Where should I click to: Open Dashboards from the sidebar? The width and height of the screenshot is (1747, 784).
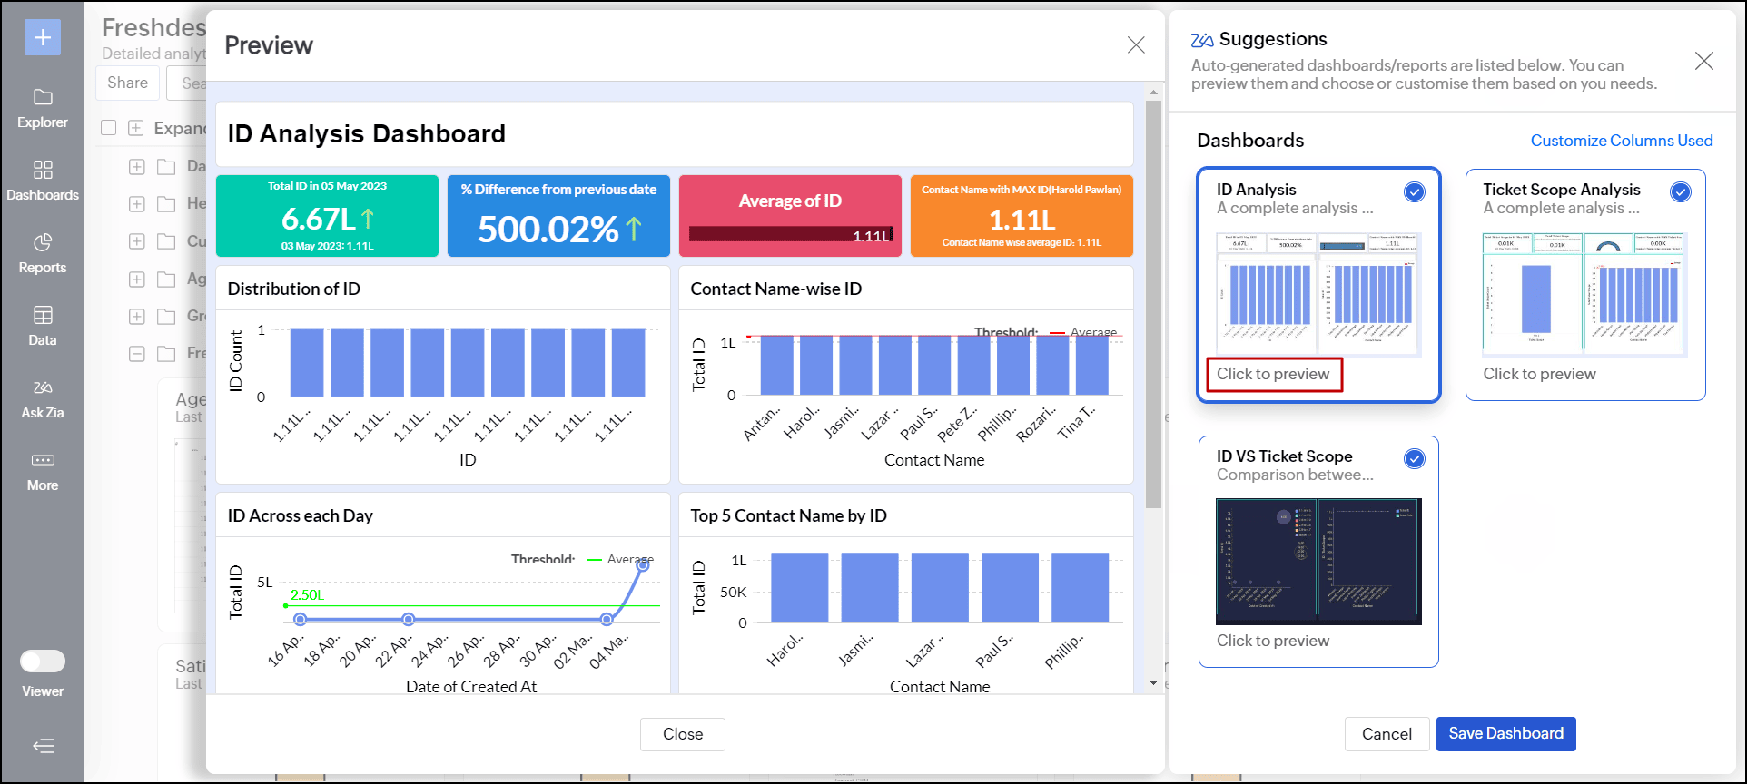click(43, 181)
